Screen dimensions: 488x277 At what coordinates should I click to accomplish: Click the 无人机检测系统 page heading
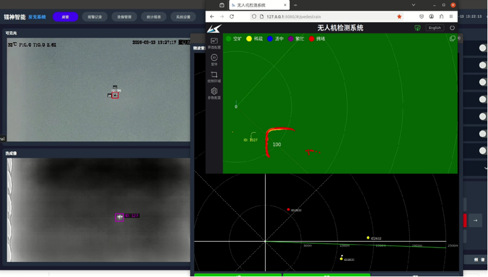pos(340,28)
